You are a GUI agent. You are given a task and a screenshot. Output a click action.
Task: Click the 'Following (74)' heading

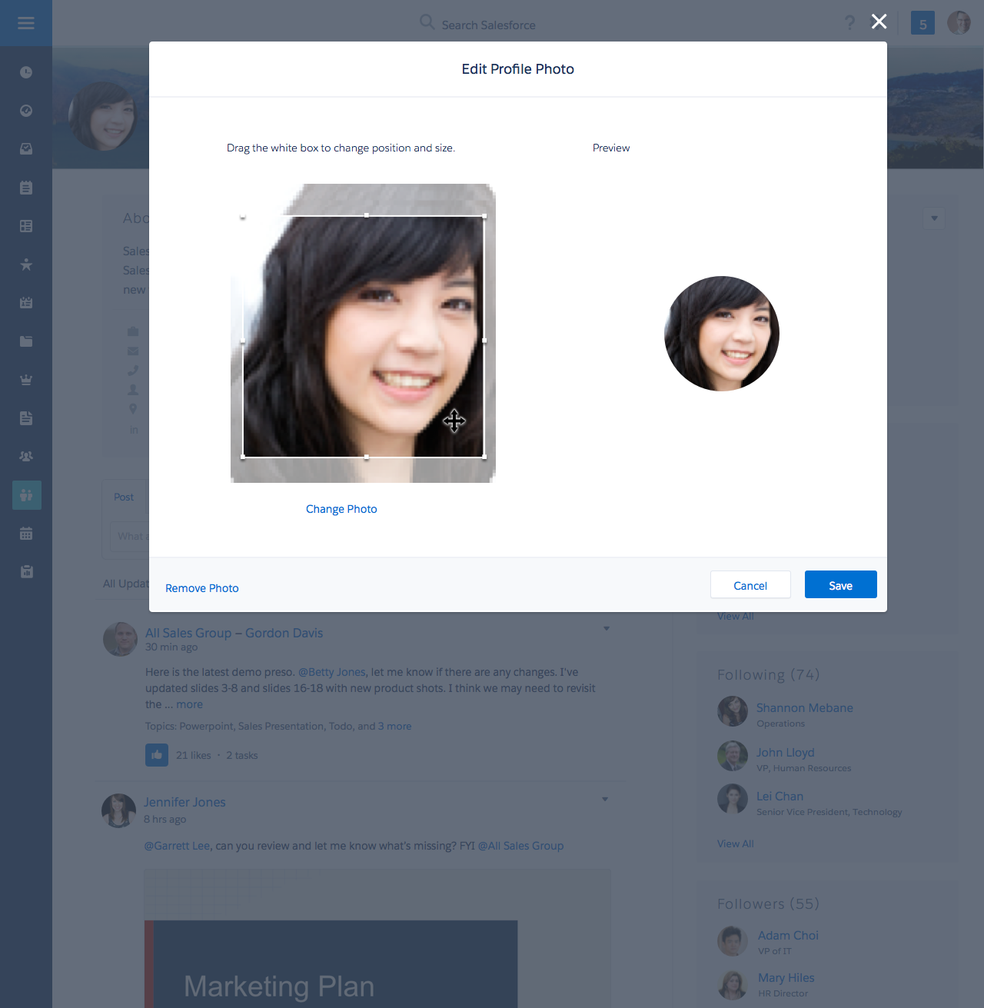(768, 674)
